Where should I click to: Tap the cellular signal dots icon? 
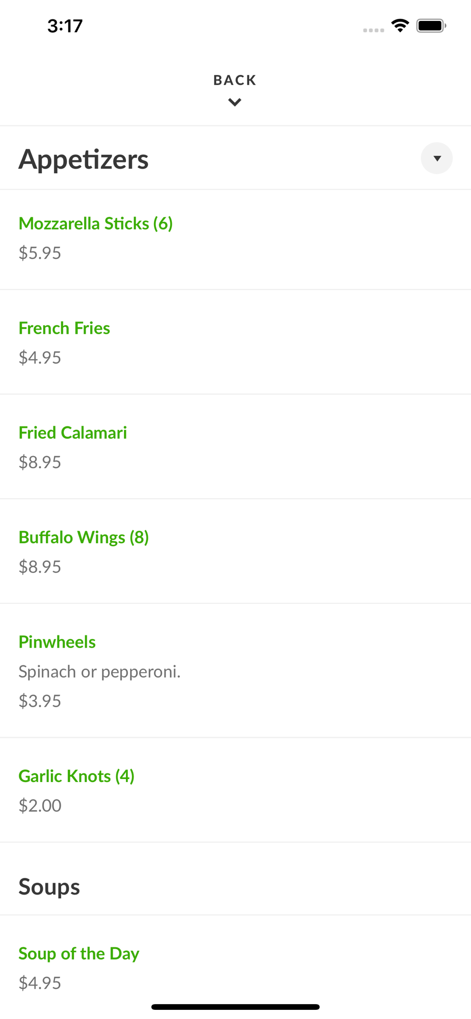tap(374, 31)
